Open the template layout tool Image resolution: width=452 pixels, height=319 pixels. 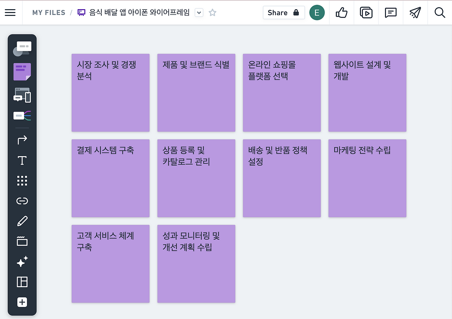click(22, 282)
